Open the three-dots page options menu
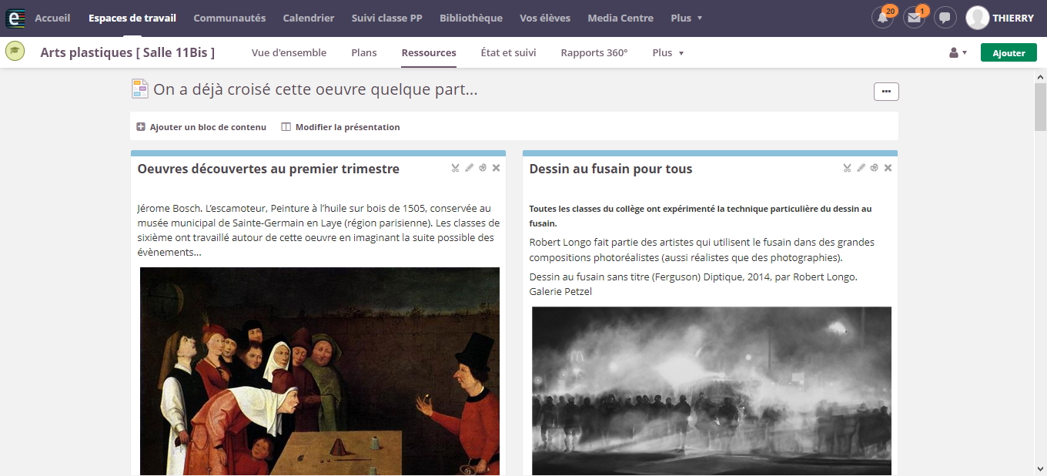This screenshot has height=476, width=1047. tap(886, 92)
